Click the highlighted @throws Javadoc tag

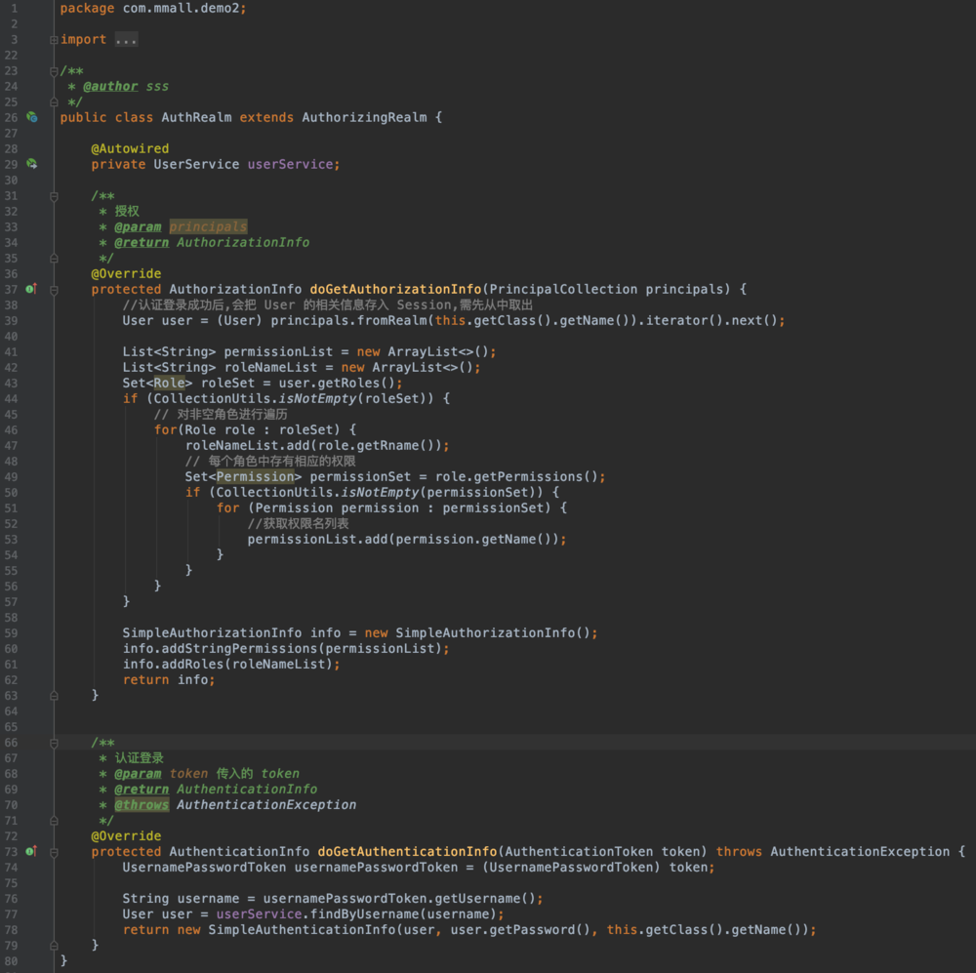pos(142,804)
